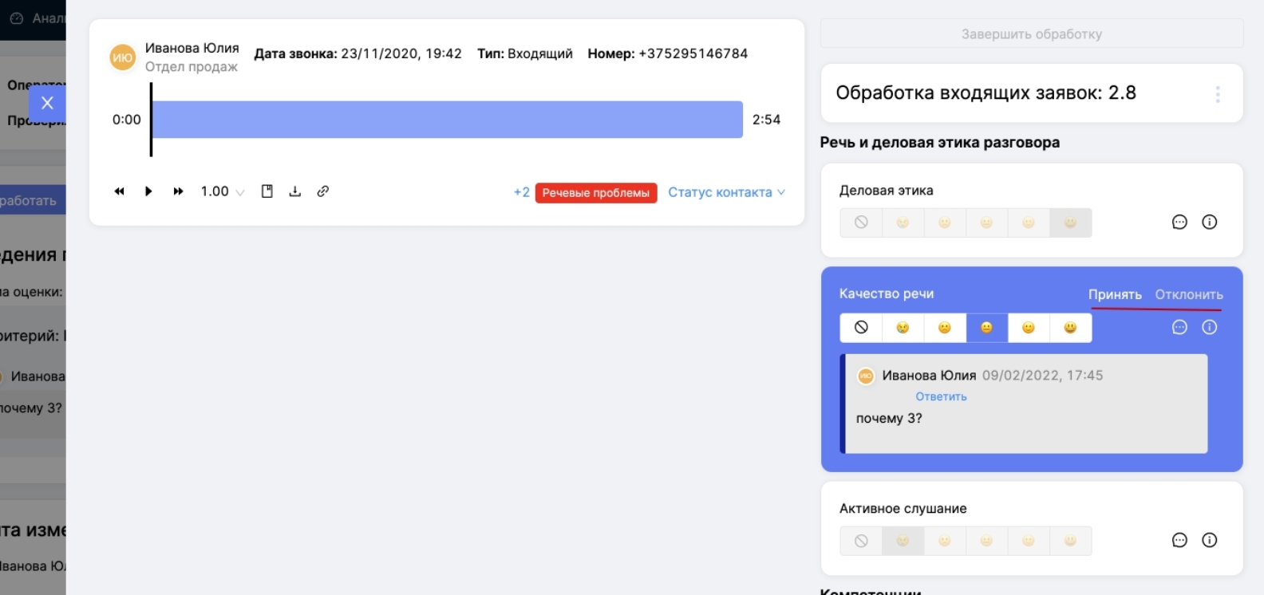The width and height of the screenshot is (1264, 595).
Task: Click Принять to accept the appeal
Action: (1115, 294)
